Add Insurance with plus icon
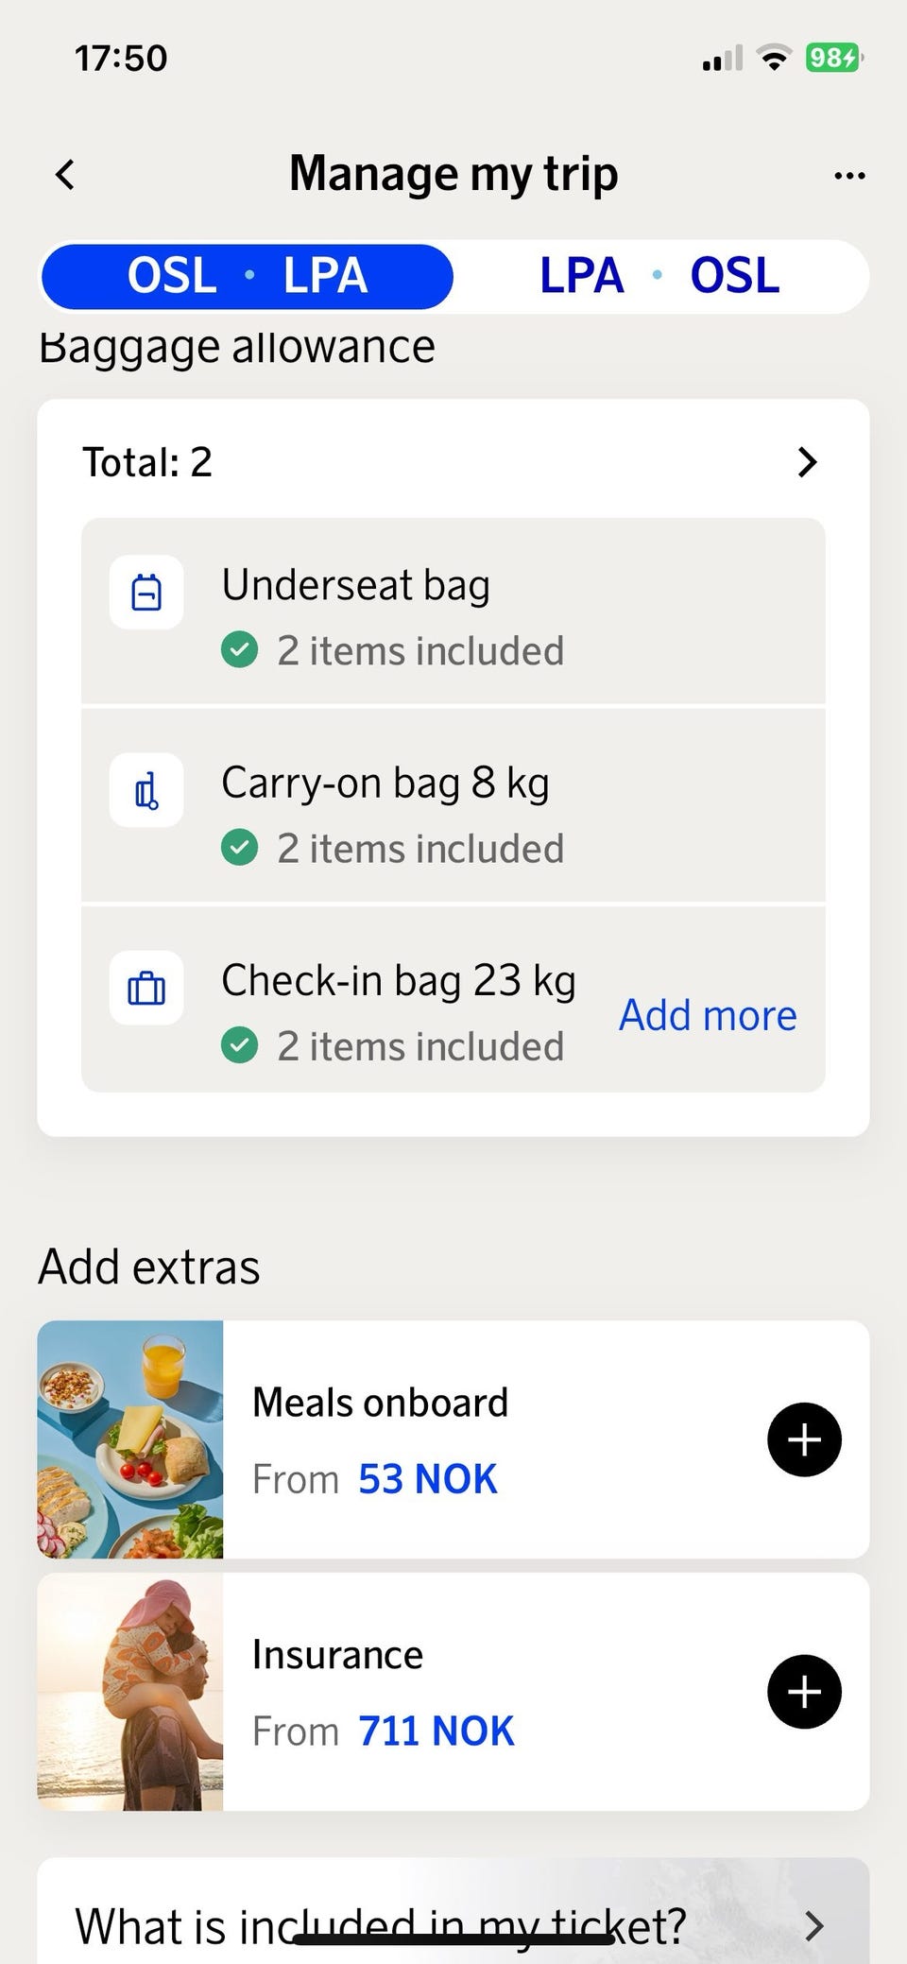Viewport: 907px width, 1964px height. 804,1692
